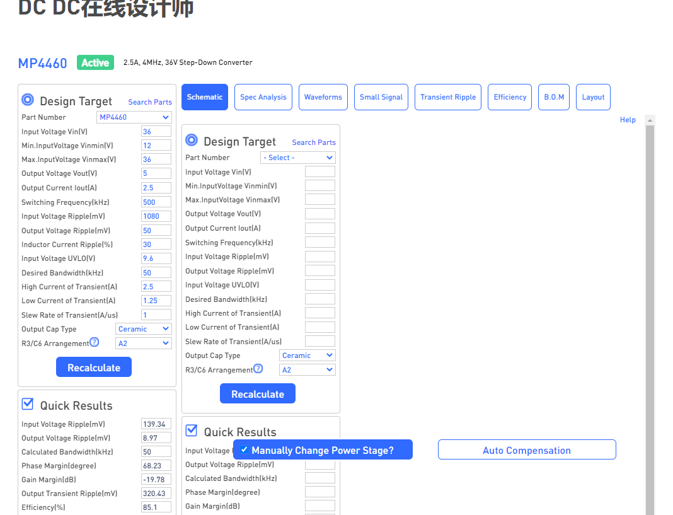This screenshot has width=673, height=515.
Task: Open the Help link
Action: click(x=628, y=120)
